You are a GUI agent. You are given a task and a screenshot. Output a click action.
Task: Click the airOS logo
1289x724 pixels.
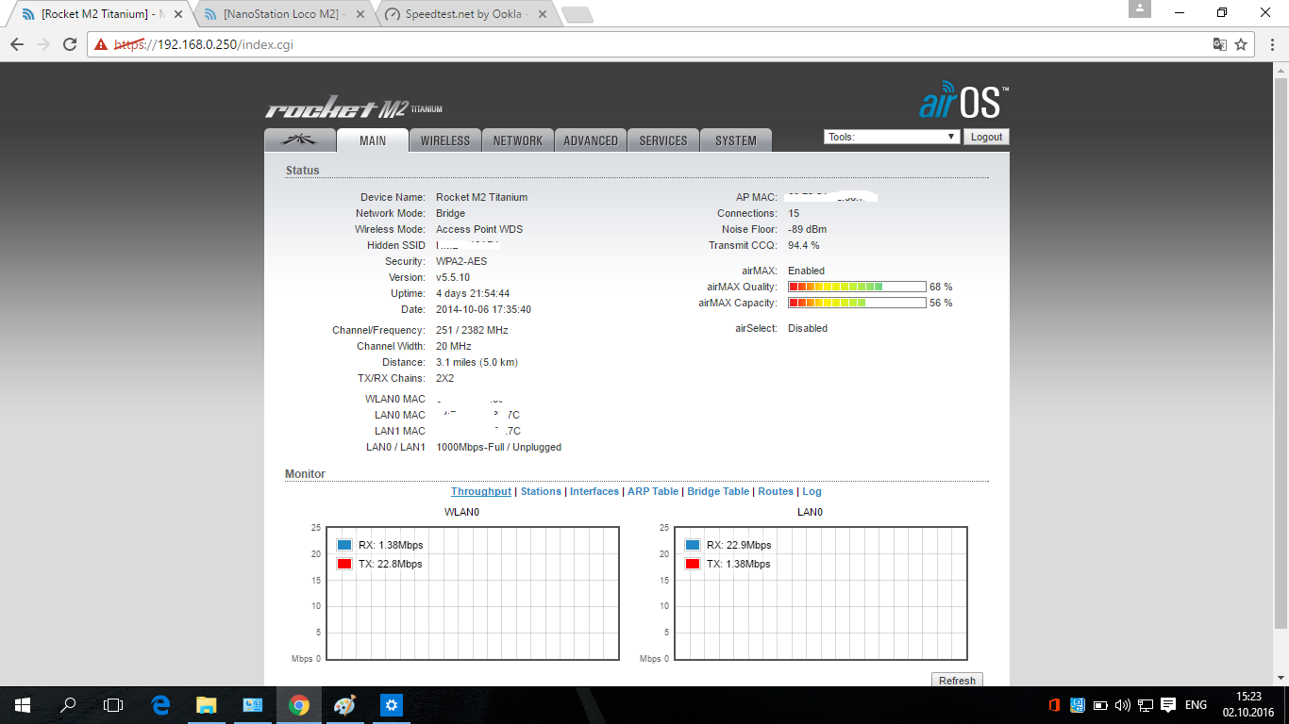(963, 102)
